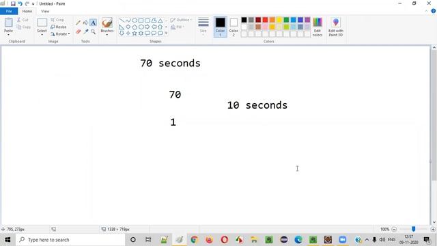Click the zoom slider handle
Viewport: 437px width, 246px height.
pyautogui.click(x=414, y=229)
